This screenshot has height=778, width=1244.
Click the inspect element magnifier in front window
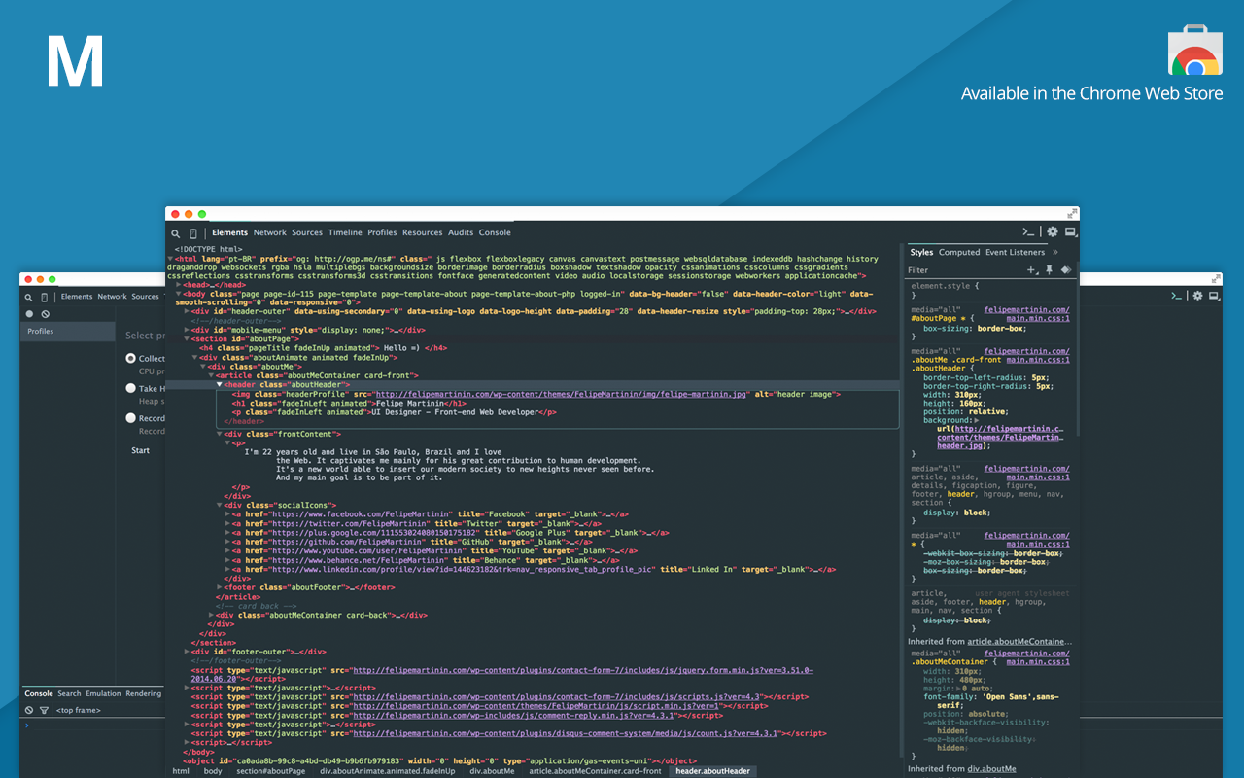[x=176, y=233]
